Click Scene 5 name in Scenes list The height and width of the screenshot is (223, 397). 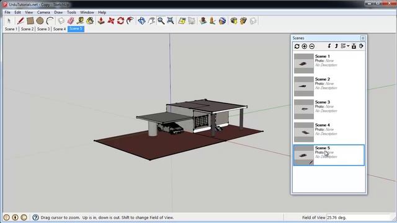point(323,148)
